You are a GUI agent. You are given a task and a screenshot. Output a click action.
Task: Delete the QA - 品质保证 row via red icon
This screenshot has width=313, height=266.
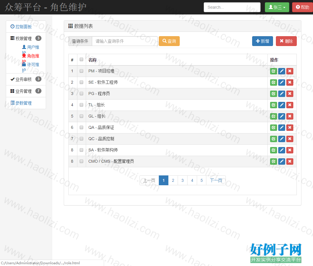coord(290,127)
